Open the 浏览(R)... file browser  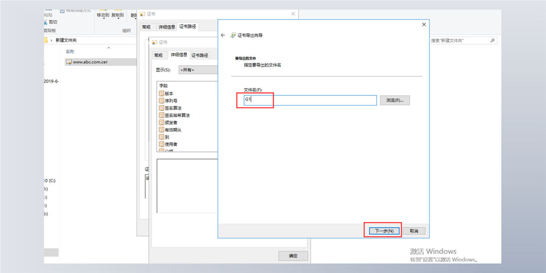[395, 100]
